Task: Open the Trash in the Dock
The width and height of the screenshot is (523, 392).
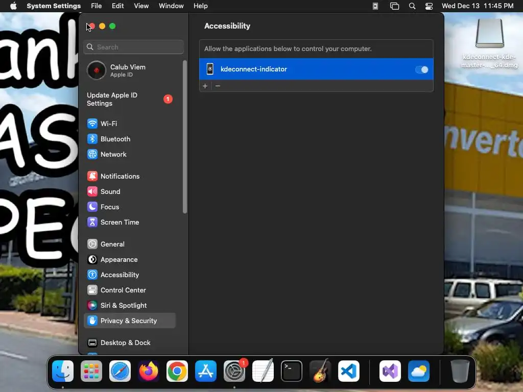Action: tap(460, 371)
